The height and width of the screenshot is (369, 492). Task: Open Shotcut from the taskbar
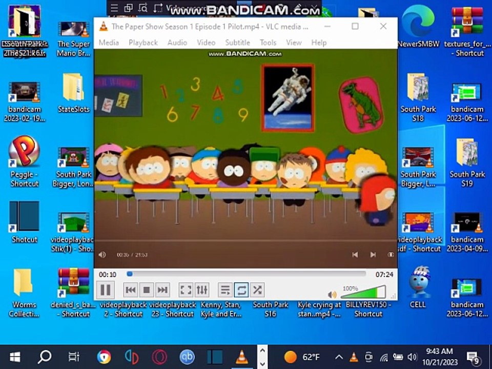pos(215,357)
